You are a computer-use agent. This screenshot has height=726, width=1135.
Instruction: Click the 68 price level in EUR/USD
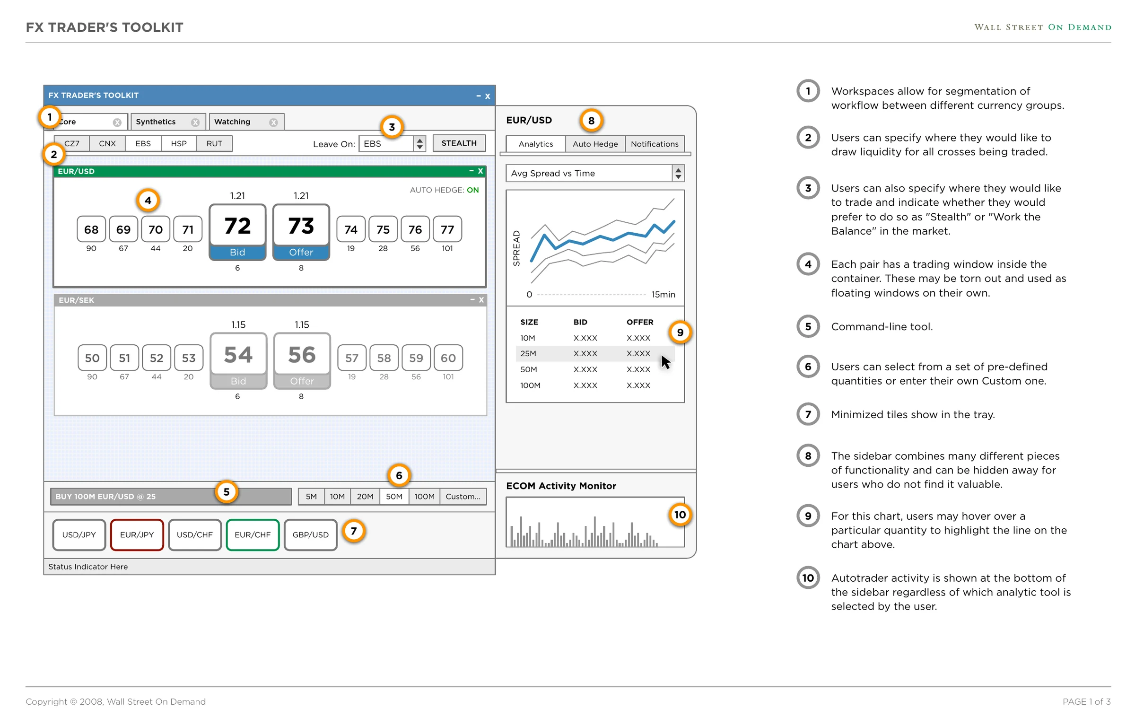click(91, 229)
